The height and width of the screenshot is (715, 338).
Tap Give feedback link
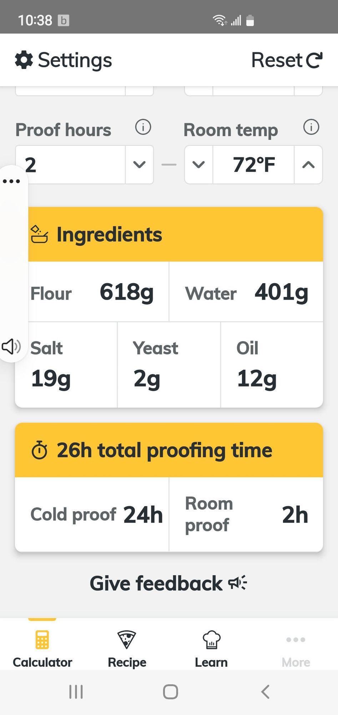click(168, 583)
